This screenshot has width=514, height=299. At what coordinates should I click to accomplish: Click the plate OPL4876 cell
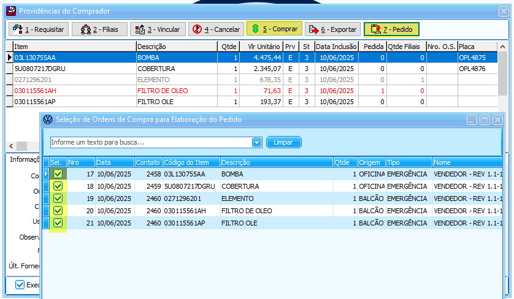point(477,69)
